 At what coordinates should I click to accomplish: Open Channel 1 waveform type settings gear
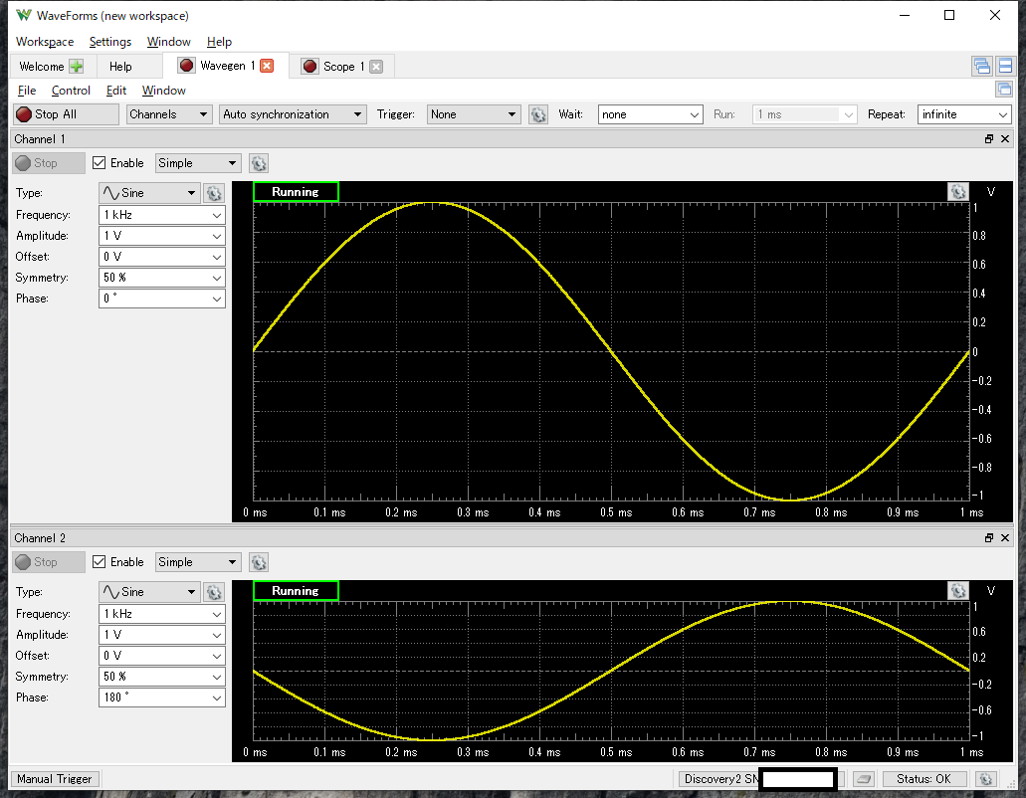coord(214,193)
